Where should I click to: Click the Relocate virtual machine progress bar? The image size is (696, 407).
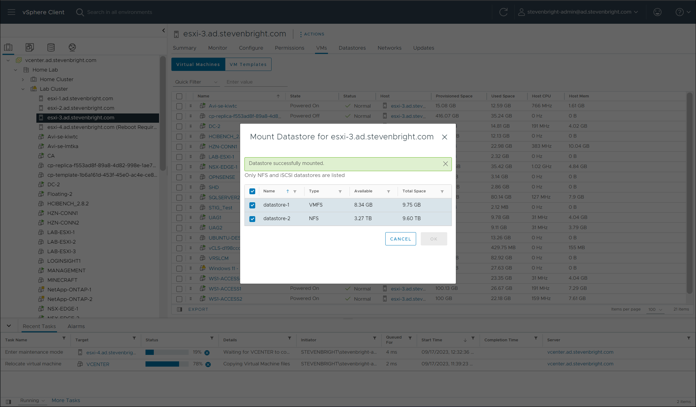167,364
